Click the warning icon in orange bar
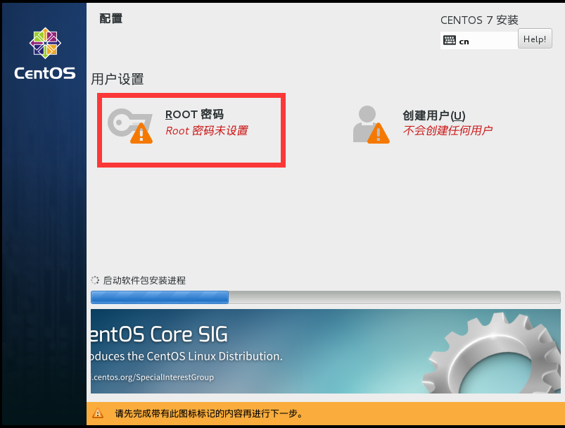 click(98, 413)
